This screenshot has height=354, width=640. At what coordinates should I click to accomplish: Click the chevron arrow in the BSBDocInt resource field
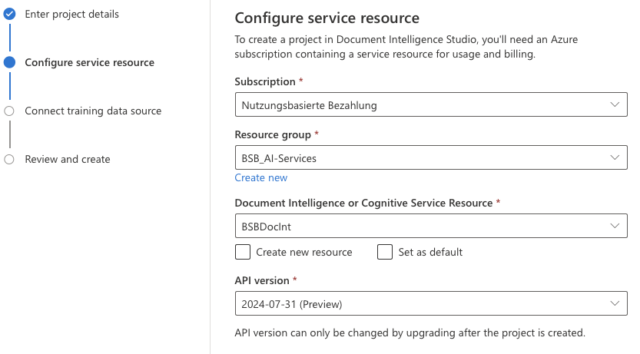tap(614, 227)
